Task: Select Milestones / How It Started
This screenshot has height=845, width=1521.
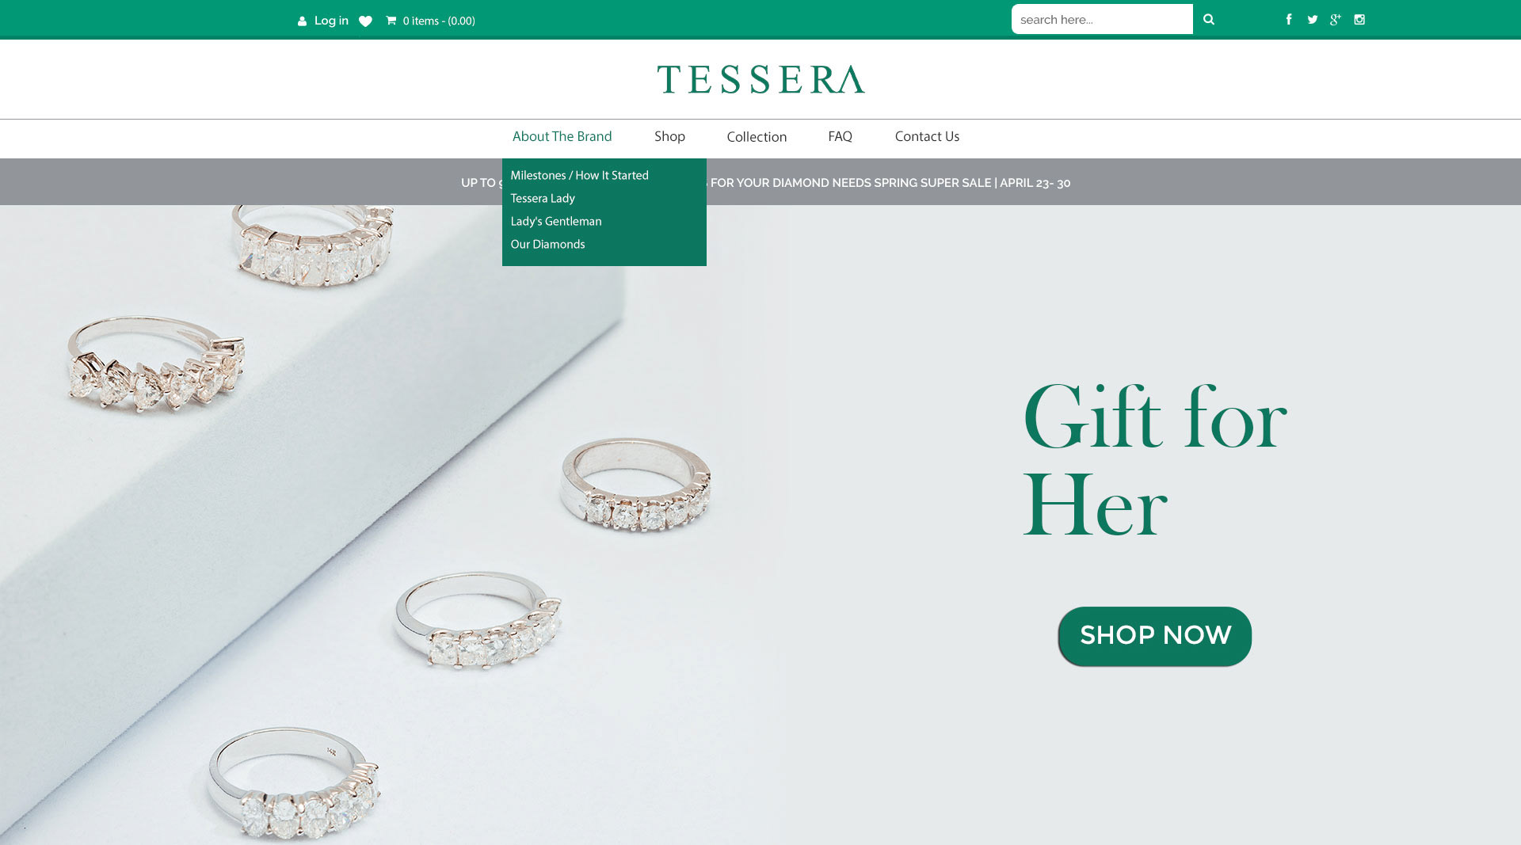Action: click(x=579, y=175)
